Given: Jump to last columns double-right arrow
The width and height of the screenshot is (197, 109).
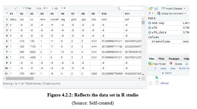Looking at the screenshot, I should coord(64,8).
